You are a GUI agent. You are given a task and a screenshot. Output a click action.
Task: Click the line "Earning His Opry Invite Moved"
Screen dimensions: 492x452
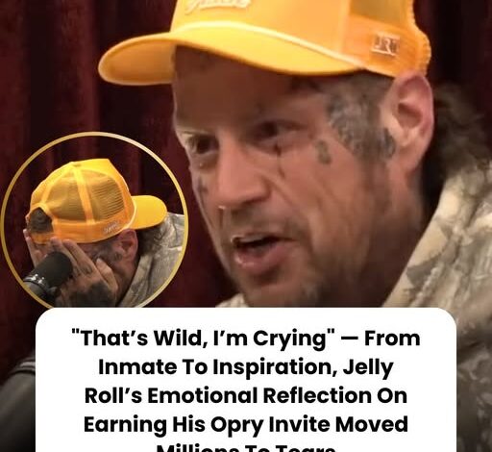[246, 424]
